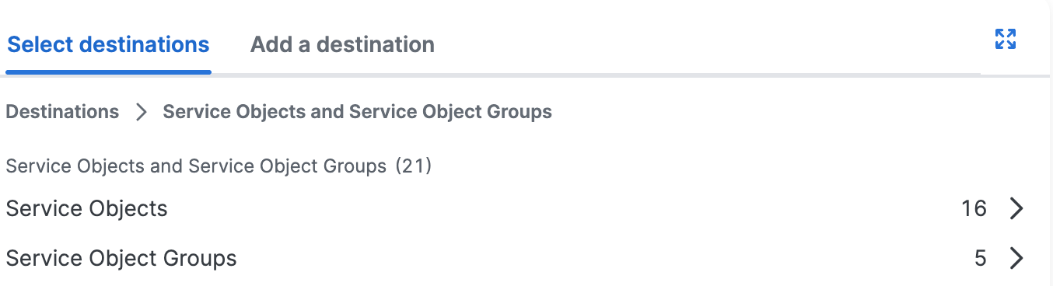Screen dimensions: 1053x286
Task: Select the Service Objects and Service Object Groups breadcrumb
Action: pos(357,112)
